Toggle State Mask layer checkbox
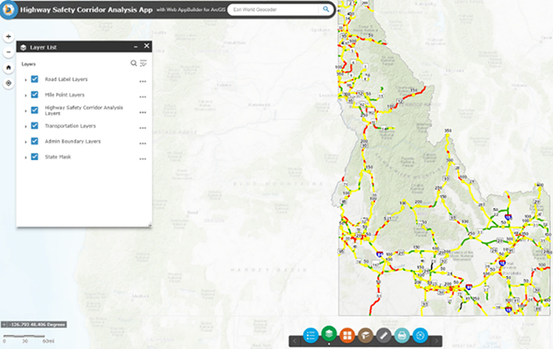Image resolution: width=553 pixels, height=349 pixels. [x=35, y=157]
